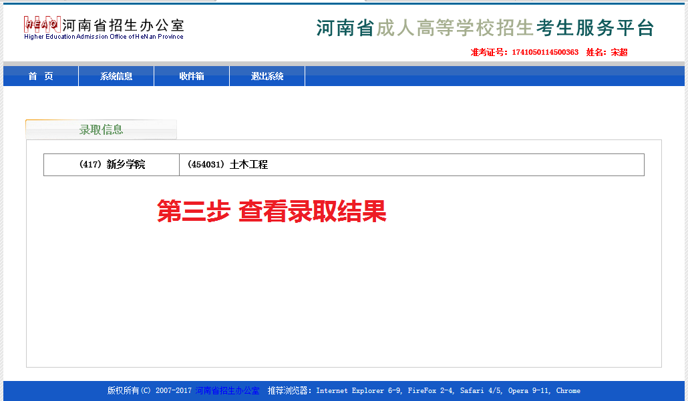Select the 录取信息 tab header
This screenshot has width=688, height=401.
point(101,129)
